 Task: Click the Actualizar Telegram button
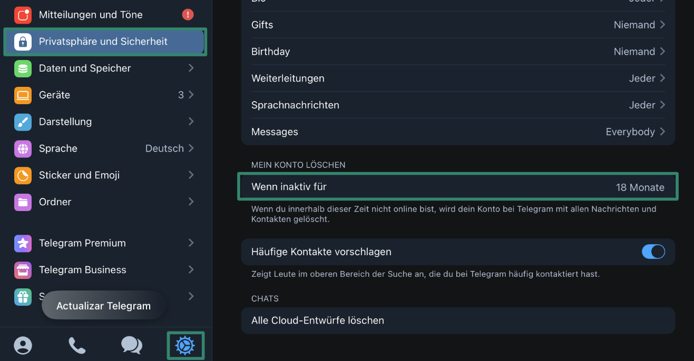[x=103, y=306]
